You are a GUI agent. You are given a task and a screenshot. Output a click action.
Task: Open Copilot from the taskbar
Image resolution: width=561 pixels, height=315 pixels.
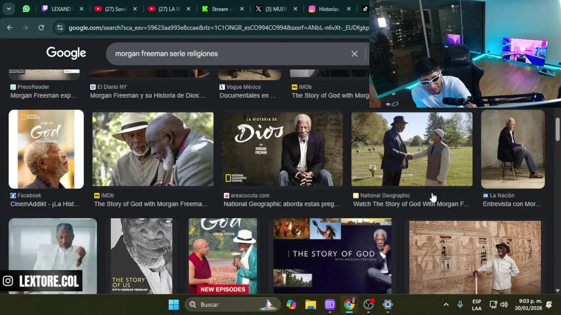click(x=291, y=304)
